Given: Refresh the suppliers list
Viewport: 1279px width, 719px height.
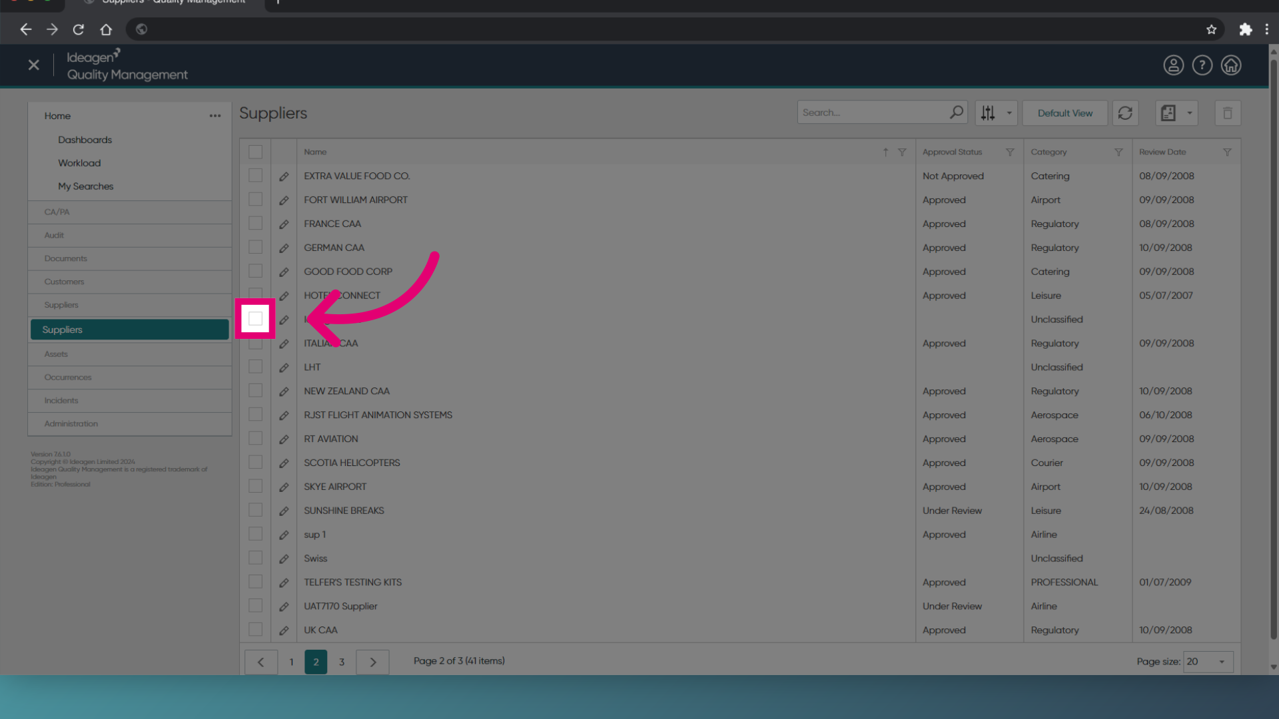Looking at the screenshot, I should 1125,113.
